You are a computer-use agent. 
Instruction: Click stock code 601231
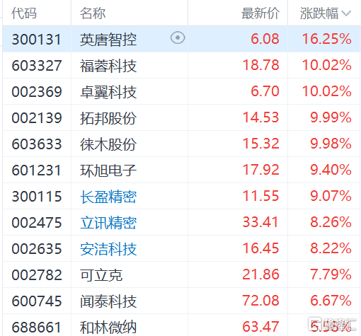37,170
